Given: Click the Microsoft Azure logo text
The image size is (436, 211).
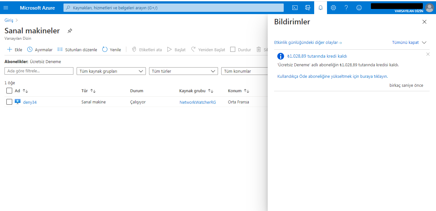Looking at the screenshot, I should pos(37,8).
